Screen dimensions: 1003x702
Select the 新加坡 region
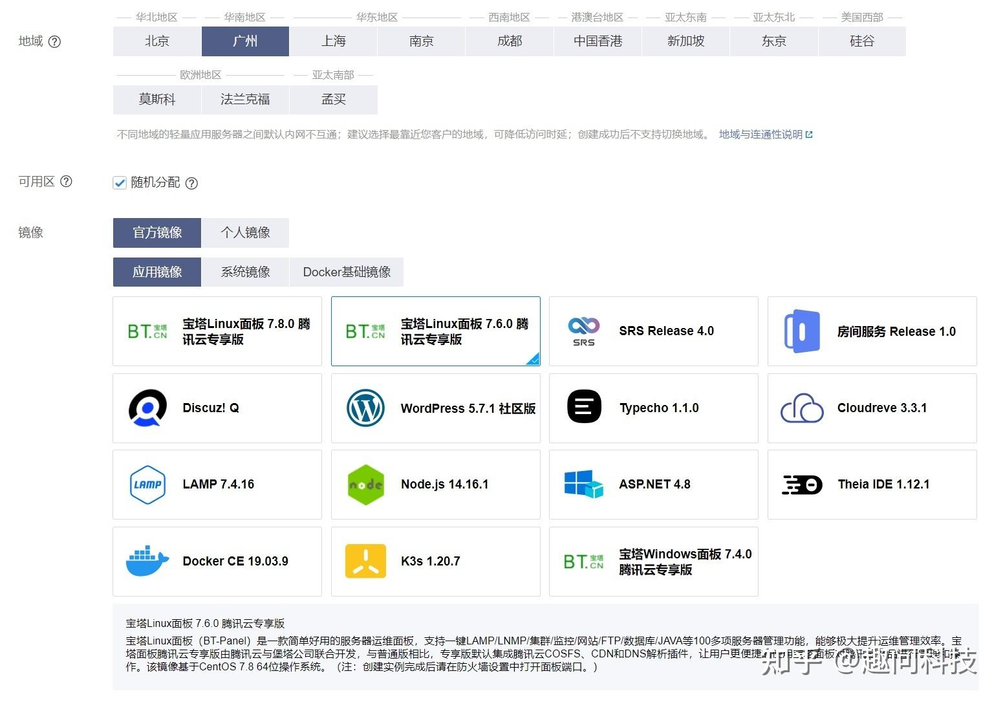[685, 41]
